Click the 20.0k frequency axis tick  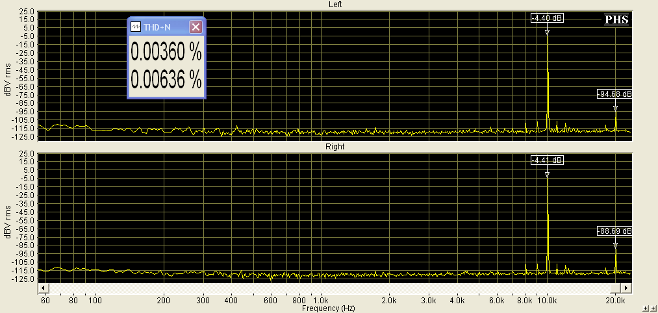616,301
